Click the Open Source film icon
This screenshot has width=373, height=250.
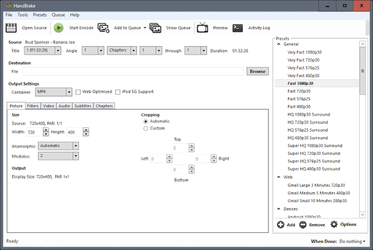(13, 28)
